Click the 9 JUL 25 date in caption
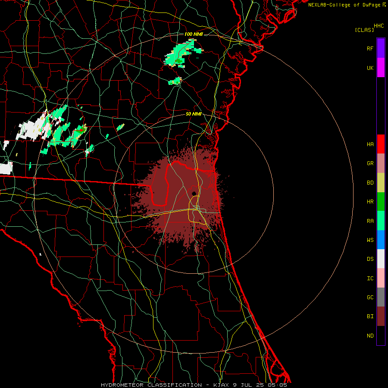The image size is (388, 388). pos(248,385)
